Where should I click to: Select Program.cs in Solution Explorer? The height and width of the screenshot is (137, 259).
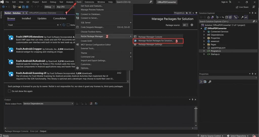point(215,51)
